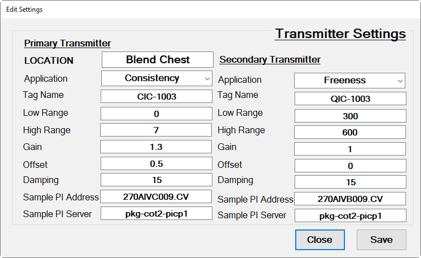Click the primary Sample PI Address 270AIVC009.CV

[157, 196]
